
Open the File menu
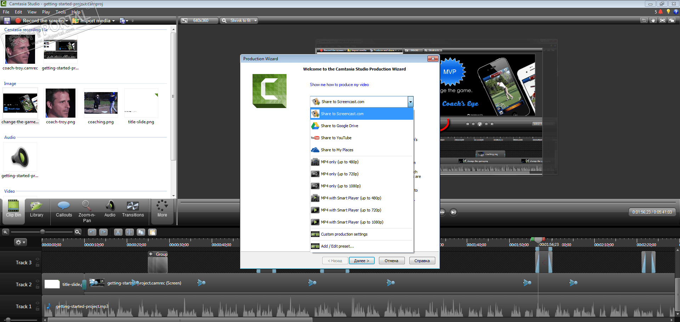6,12
